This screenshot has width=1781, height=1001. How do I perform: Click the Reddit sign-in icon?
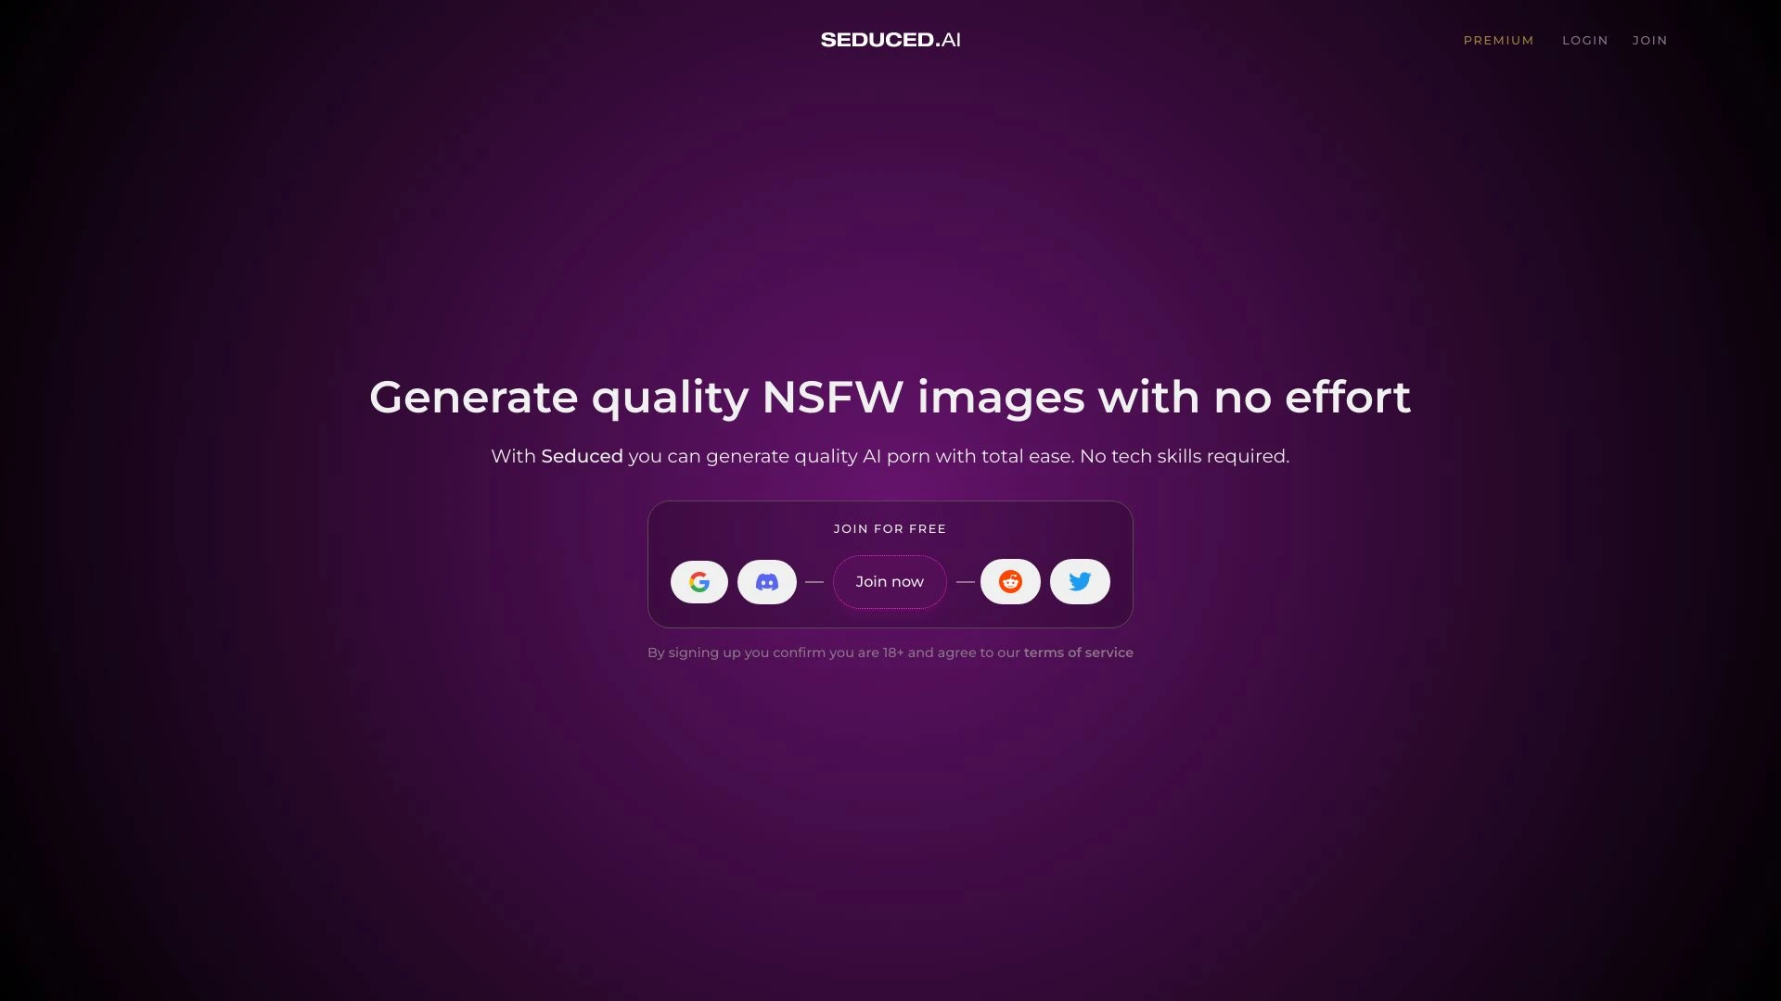(x=1010, y=580)
